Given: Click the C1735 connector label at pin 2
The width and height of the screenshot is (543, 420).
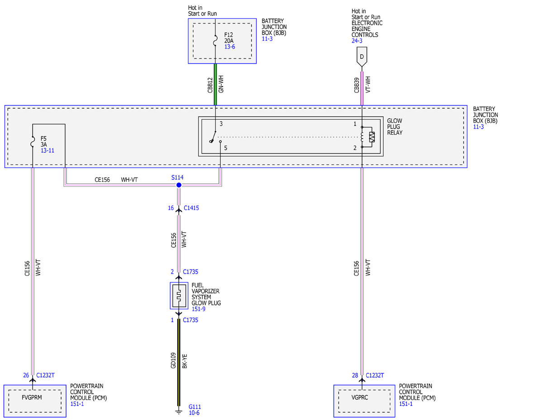Looking at the screenshot, I should (191, 272).
